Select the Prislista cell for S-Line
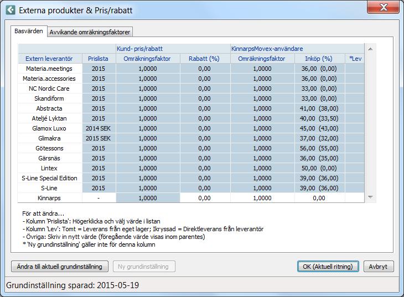Screen dimensions: 404x297 99,188
